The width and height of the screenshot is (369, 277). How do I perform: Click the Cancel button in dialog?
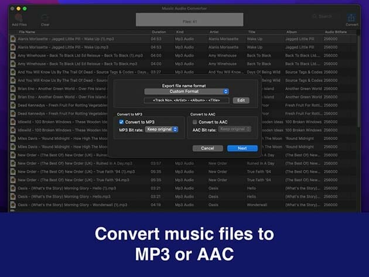point(207,148)
